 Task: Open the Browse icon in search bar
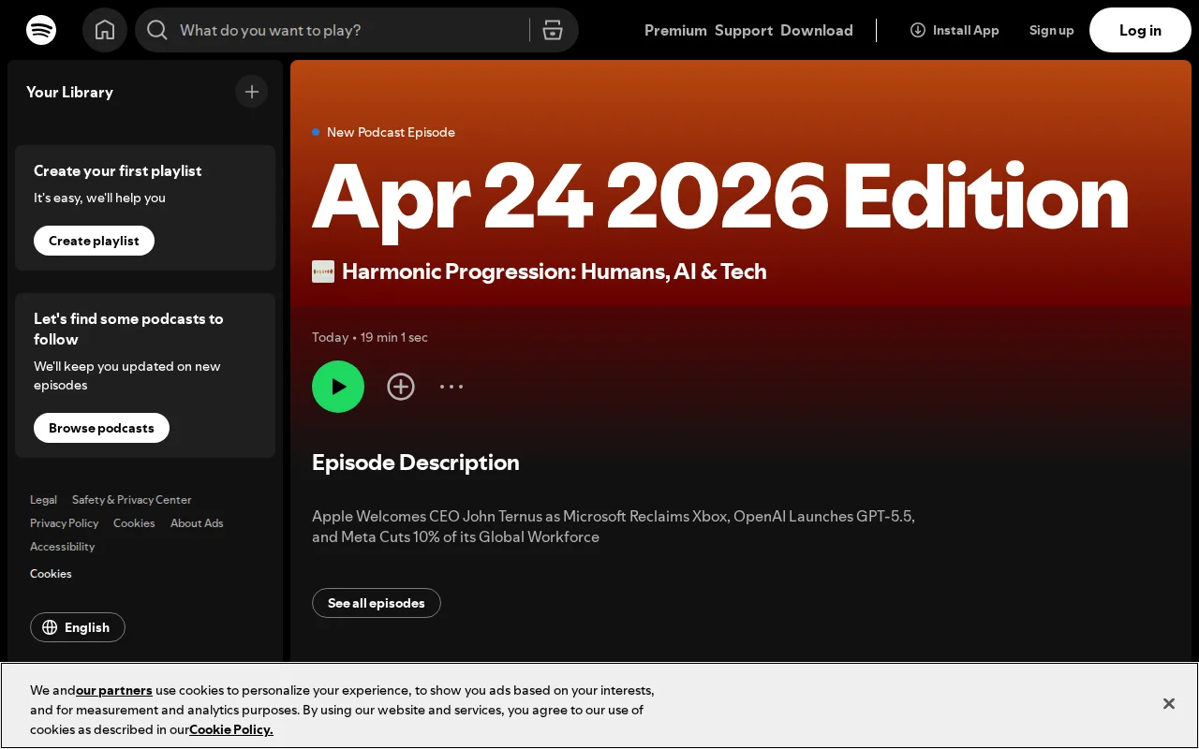pos(553,30)
